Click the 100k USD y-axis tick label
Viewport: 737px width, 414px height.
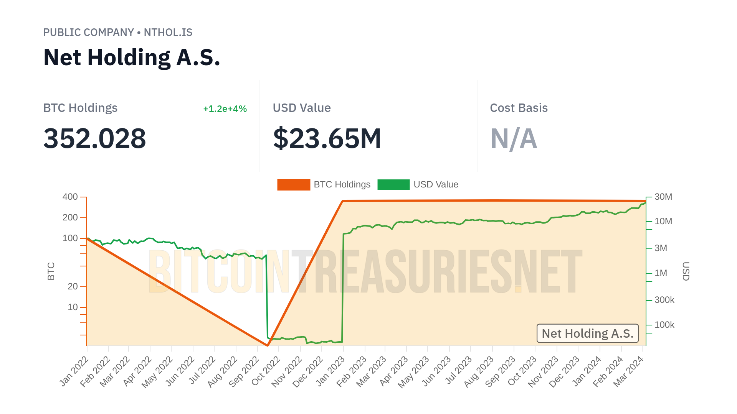664,325
